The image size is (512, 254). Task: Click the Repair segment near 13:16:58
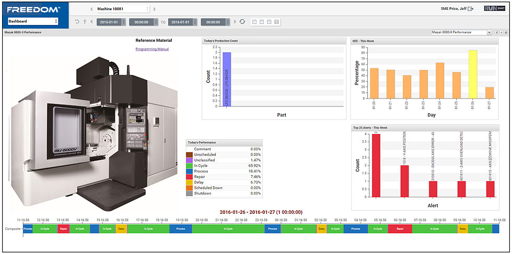tap(63, 228)
